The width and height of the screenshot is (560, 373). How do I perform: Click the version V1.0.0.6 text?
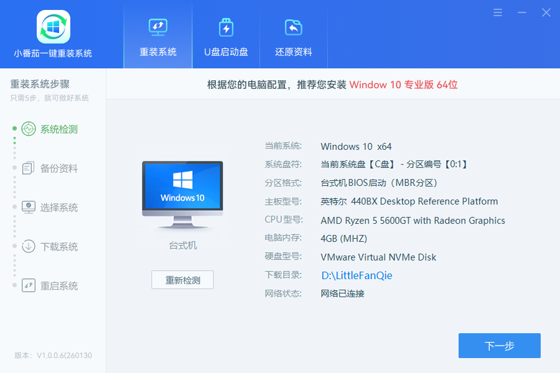coord(54,356)
